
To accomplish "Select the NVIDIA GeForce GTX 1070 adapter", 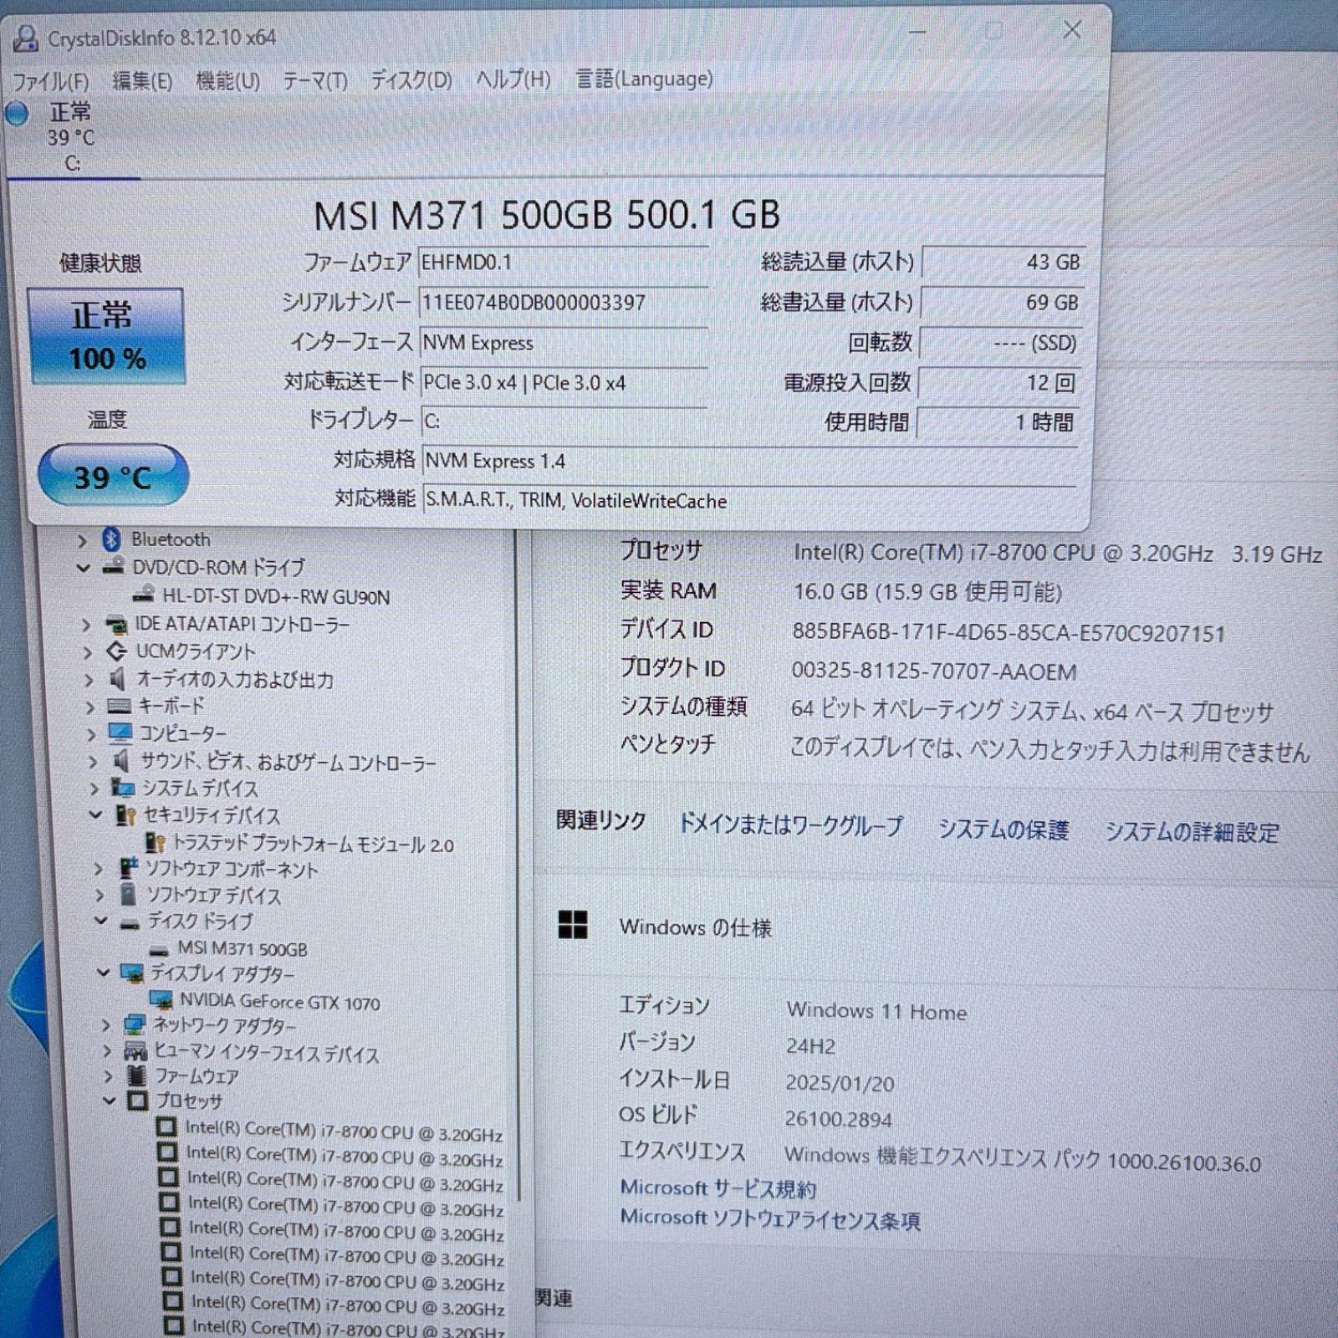I will (279, 1001).
